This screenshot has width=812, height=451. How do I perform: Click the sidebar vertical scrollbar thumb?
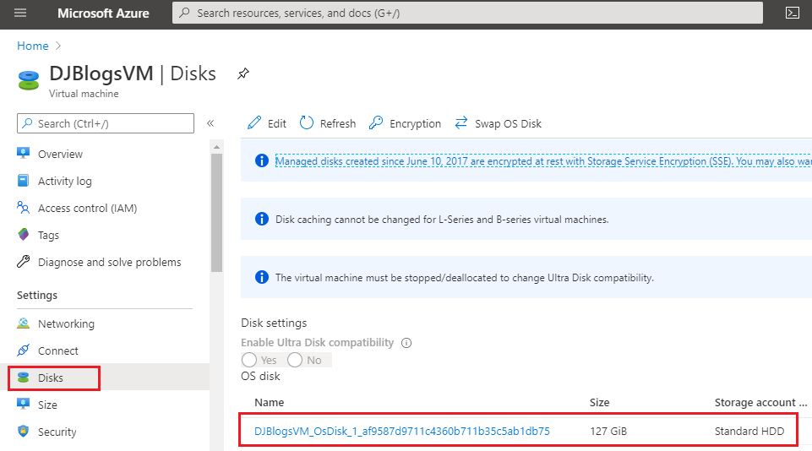[x=216, y=212]
